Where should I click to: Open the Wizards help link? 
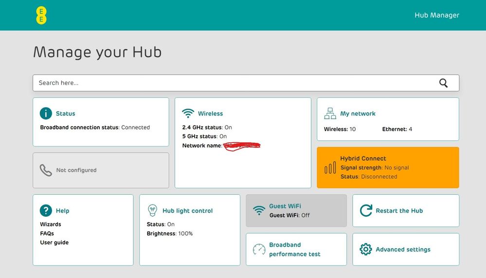[x=51, y=224]
